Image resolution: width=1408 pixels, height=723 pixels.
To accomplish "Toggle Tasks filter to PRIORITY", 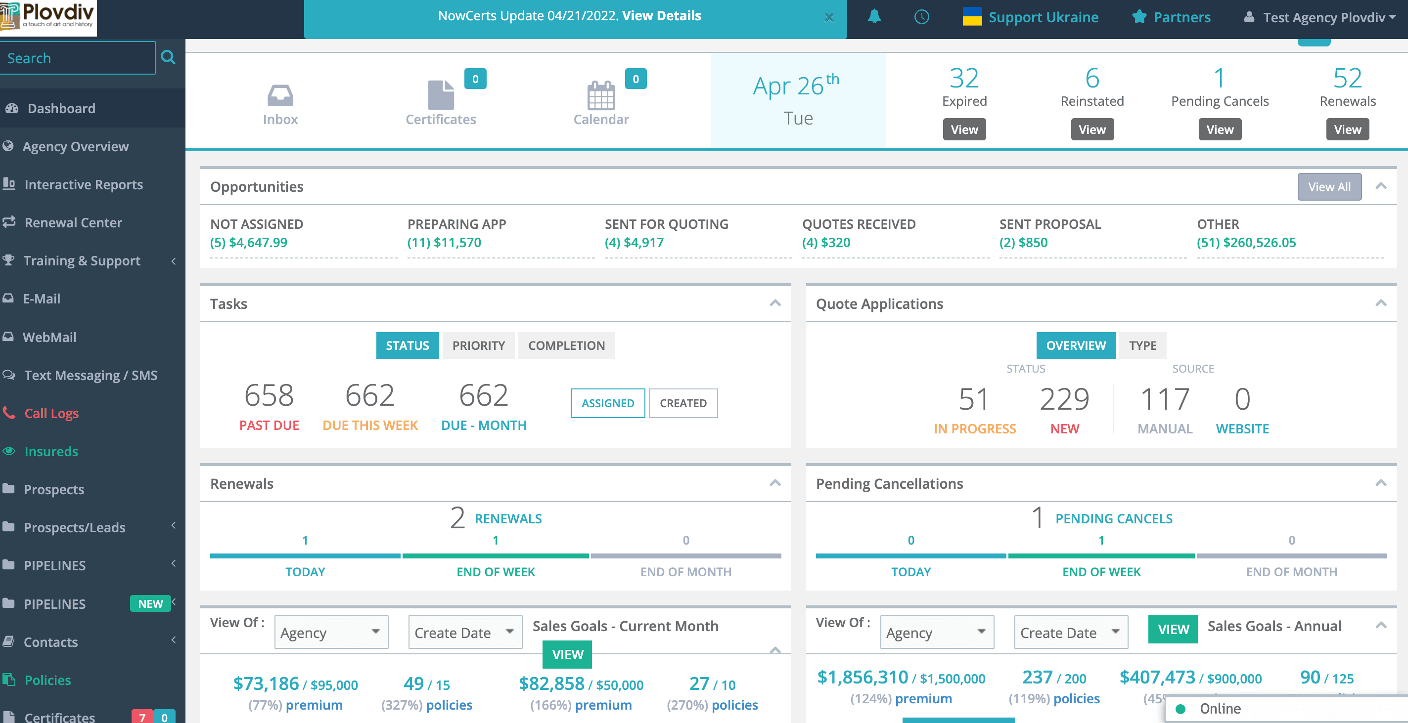I will [478, 345].
